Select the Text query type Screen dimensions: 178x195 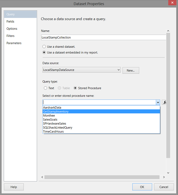[46, 88]
